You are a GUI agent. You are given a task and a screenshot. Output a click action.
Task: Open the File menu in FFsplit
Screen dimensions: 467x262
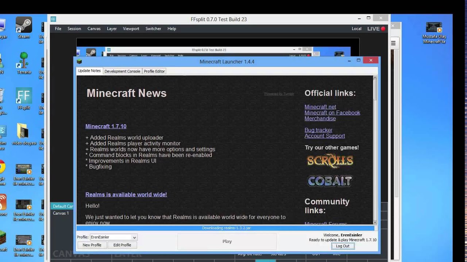click(58, 29)
